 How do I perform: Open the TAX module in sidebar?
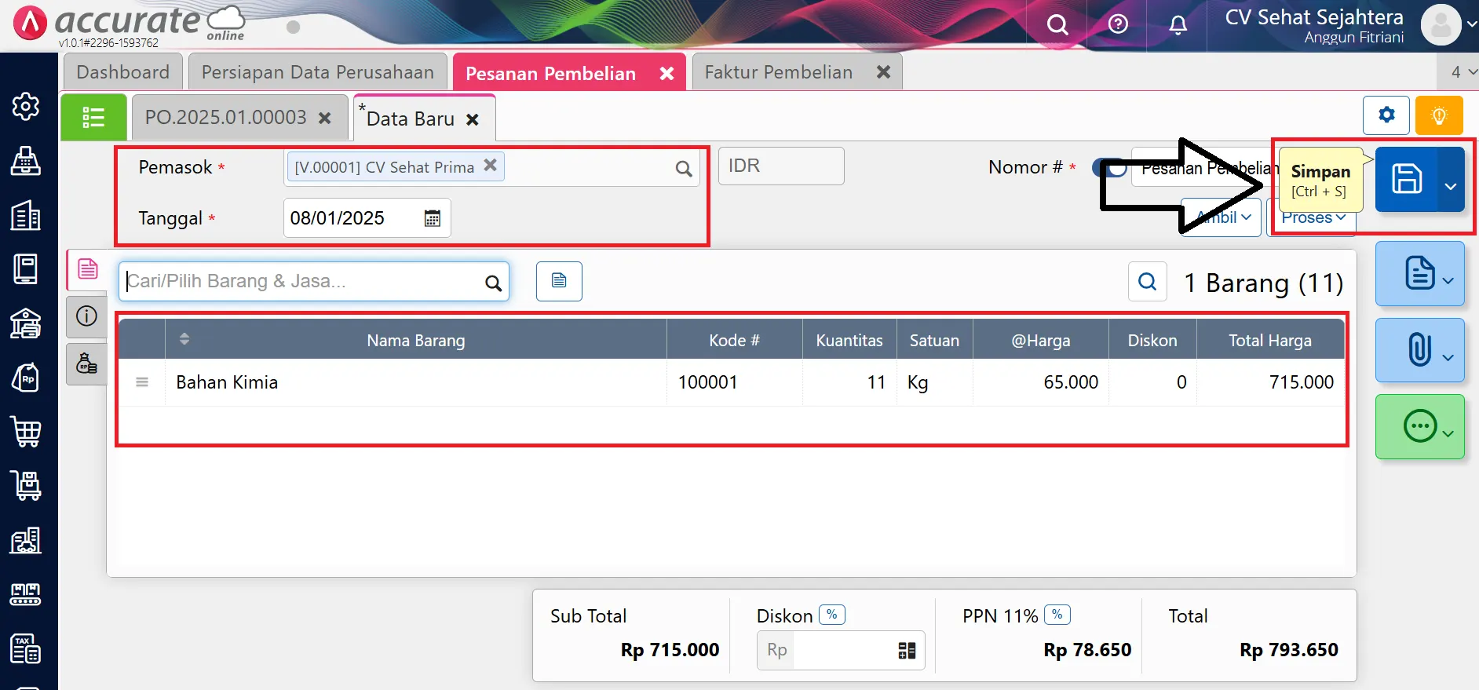pyautogui.click(x=26, y=648)
